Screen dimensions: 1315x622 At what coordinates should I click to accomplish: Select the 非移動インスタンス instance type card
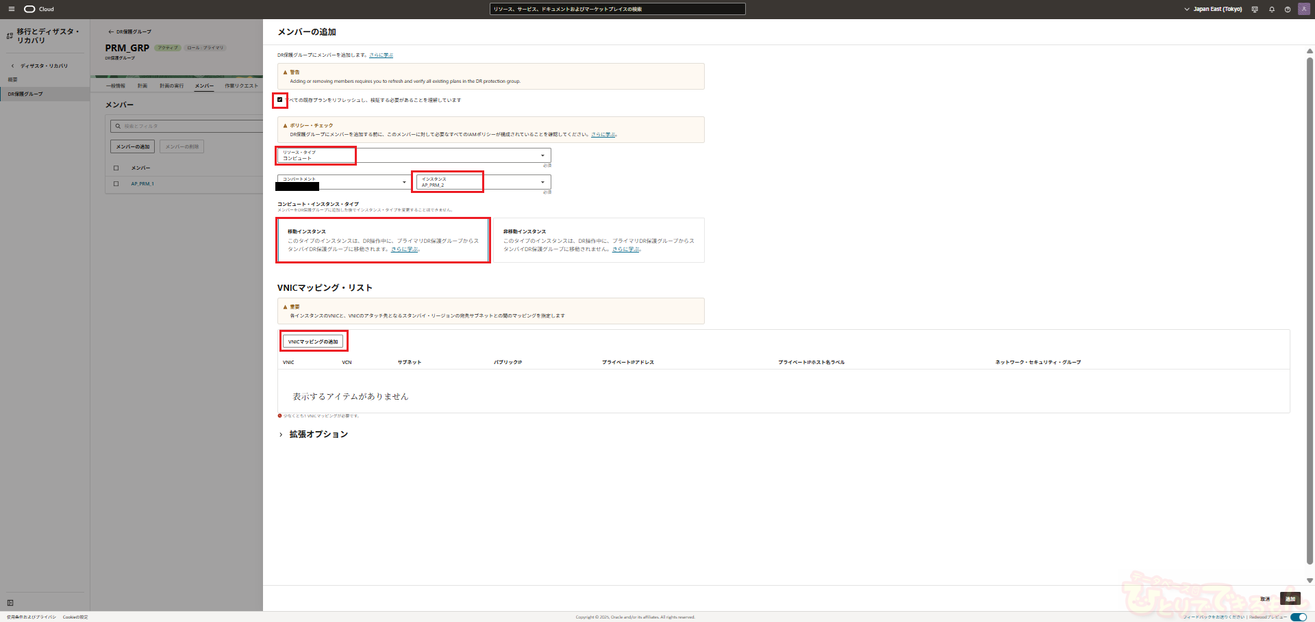(x=598, y=240)
